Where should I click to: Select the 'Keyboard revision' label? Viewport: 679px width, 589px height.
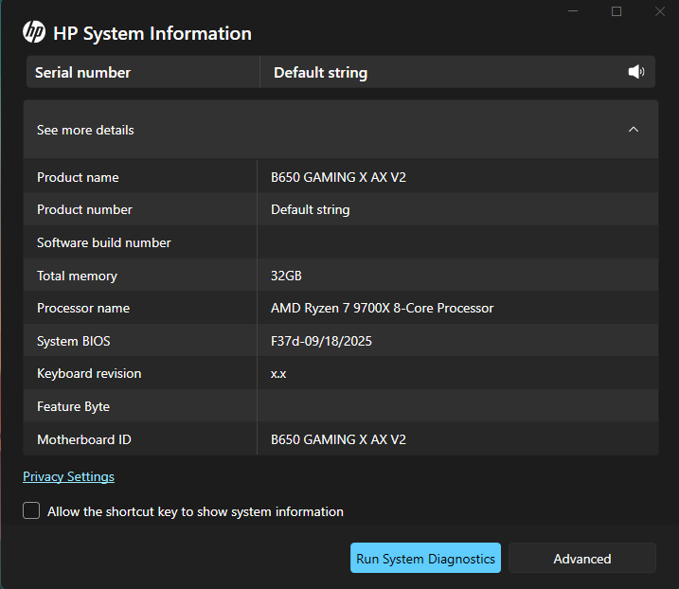(x=89, y=373)
